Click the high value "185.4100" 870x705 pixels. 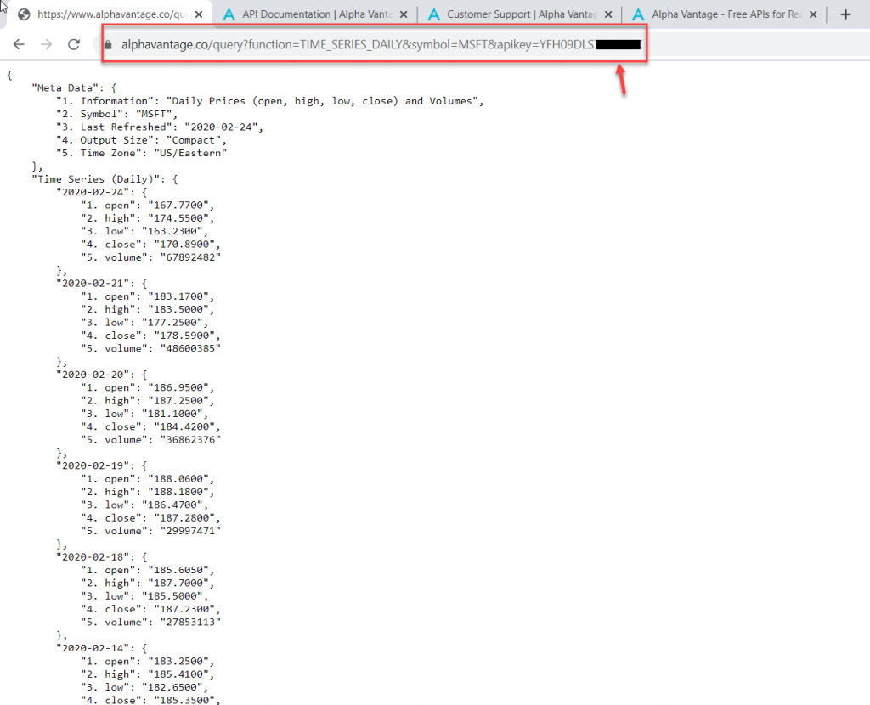tap(178, 674)
